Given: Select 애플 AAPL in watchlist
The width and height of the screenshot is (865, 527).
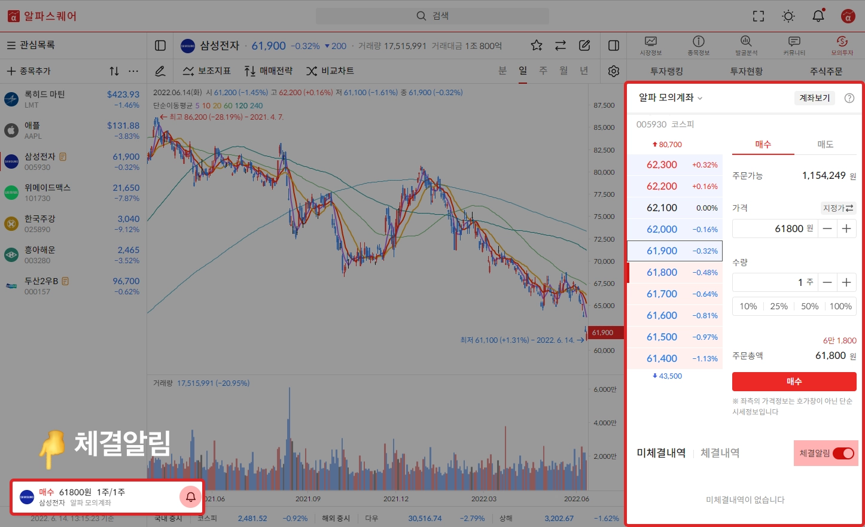Looking at the screenshot, I should click(73, 130).
